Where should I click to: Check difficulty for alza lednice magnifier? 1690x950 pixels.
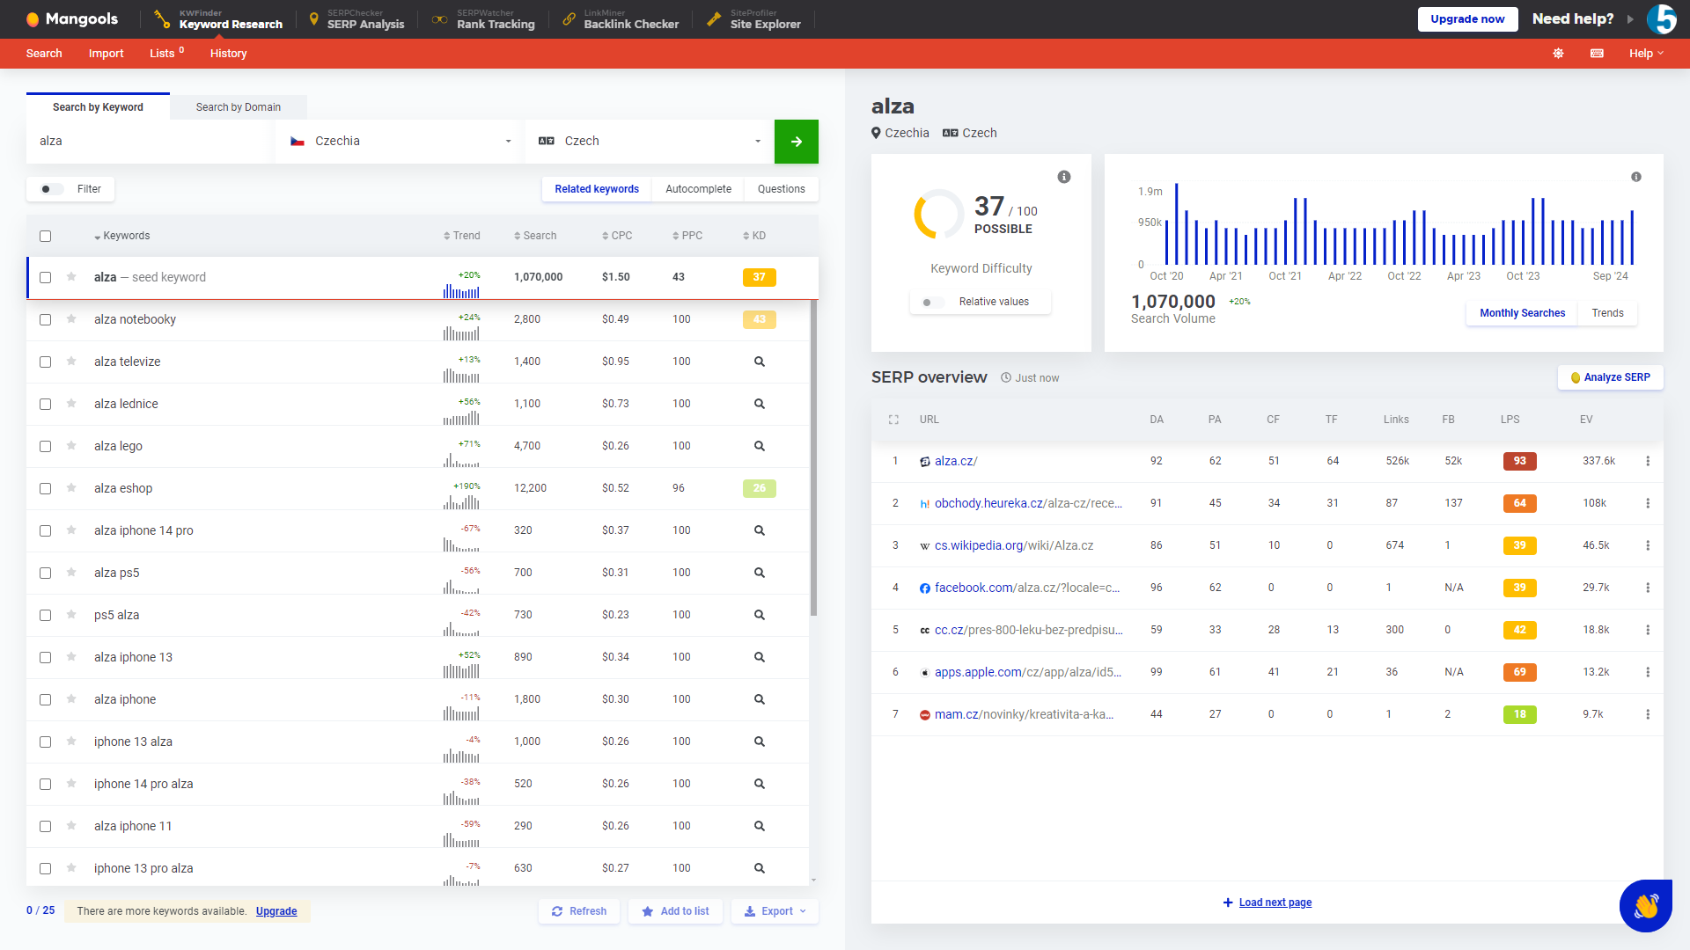(x=759, y=404)
